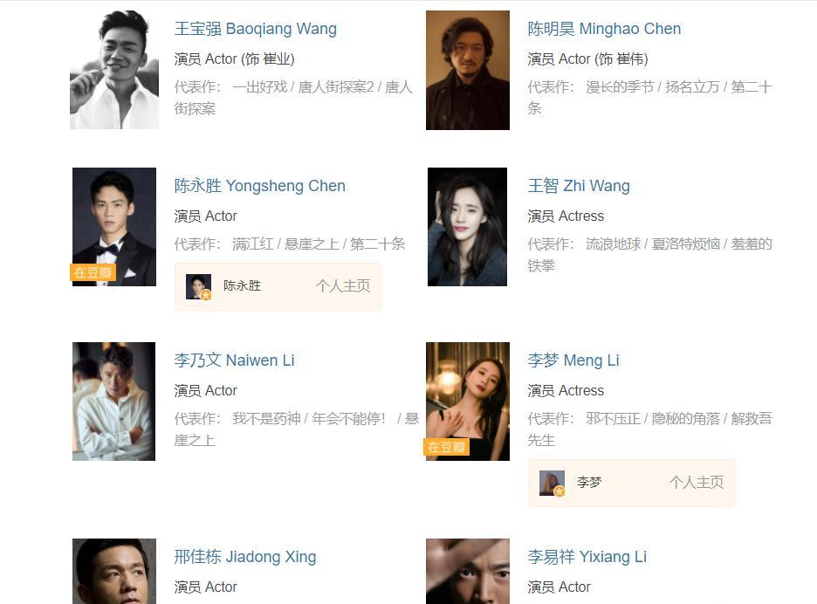The width and height of the screenshot is (817, 604).
Task: Click the 在豆瓣 badge on Meng Li's photo
Action: 447,447
